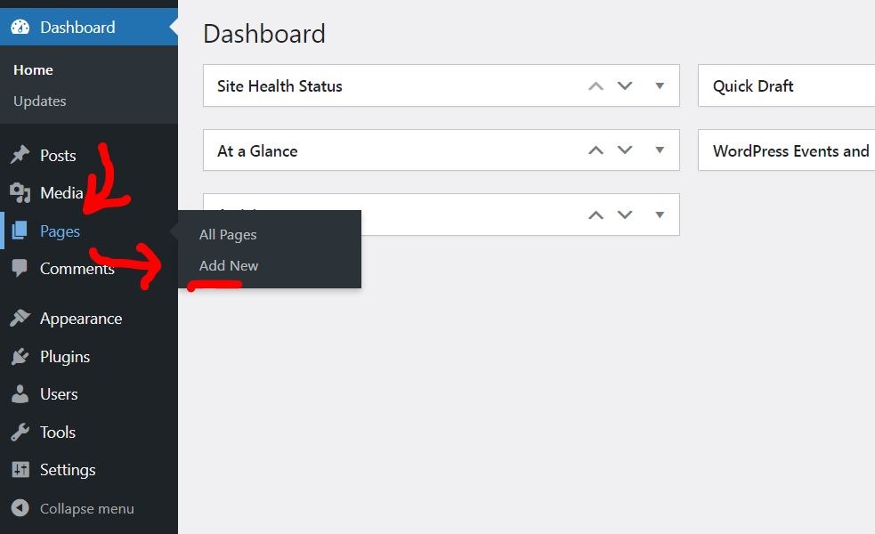Choose Add New from the Pages submenu

[229, 265]
